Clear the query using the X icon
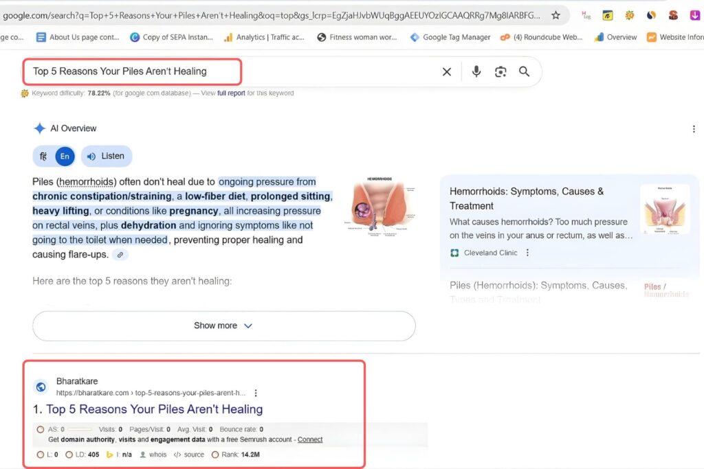 pyautogui.click(x=446, y=71)
